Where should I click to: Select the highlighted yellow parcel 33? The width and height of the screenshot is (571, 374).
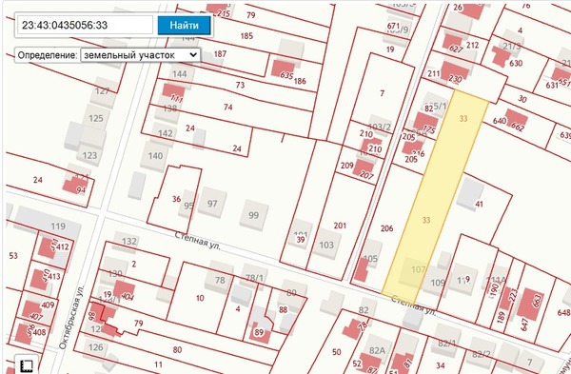click(435, 197)
